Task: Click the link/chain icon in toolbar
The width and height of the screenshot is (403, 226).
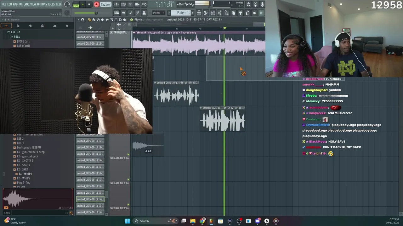Action: point(137,13)
